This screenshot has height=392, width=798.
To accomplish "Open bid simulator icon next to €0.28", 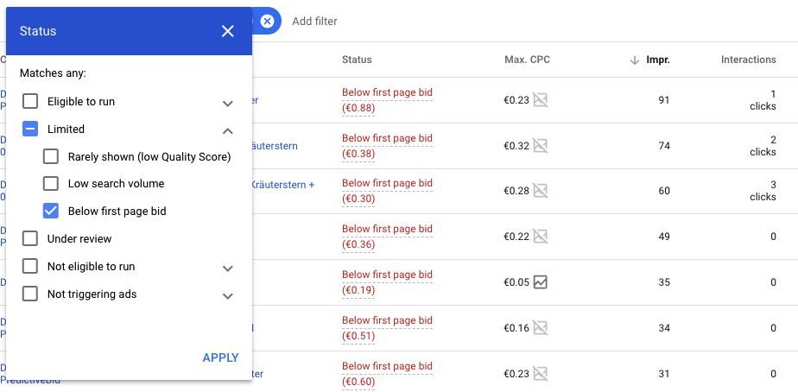I will [x=540, y=191].
